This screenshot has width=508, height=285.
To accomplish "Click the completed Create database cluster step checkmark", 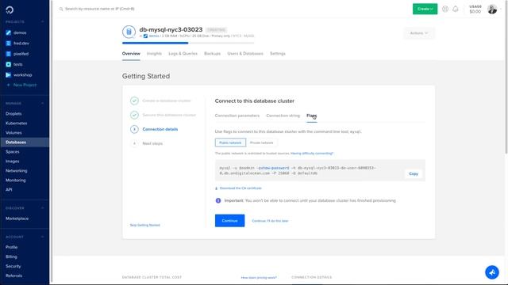I will (134, 101).
